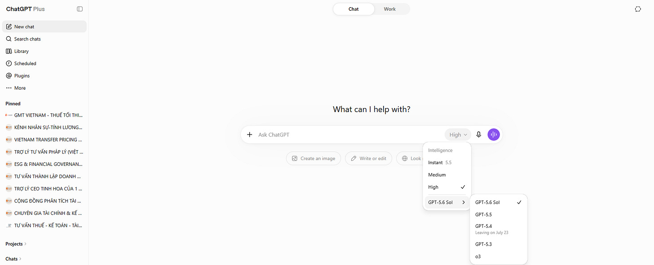Expand the Projects section
This screenshot has width=654, height=265.
click(16, 244)
